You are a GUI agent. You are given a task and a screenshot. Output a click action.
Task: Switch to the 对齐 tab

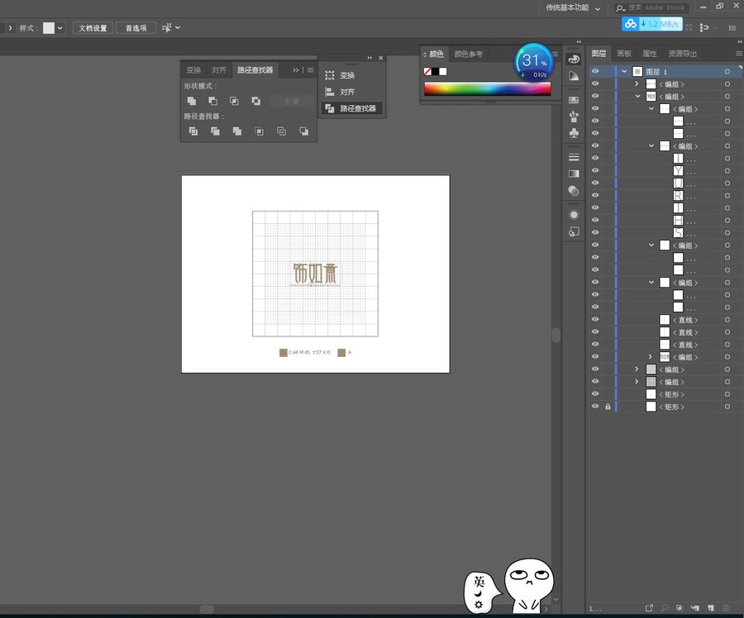tap(219, 70)
